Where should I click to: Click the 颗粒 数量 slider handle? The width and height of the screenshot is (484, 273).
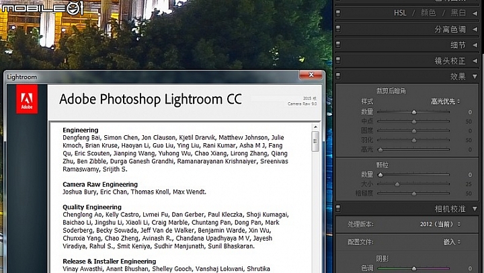[x=380, y=175]
